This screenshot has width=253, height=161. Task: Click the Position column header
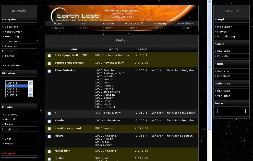point(141,49)
